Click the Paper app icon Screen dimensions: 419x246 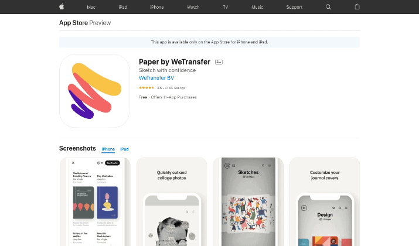[x=94, y=91]
